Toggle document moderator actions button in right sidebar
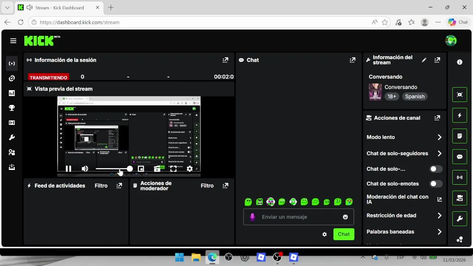This screenshot has width=473, height=266. [x=460, y=136]
